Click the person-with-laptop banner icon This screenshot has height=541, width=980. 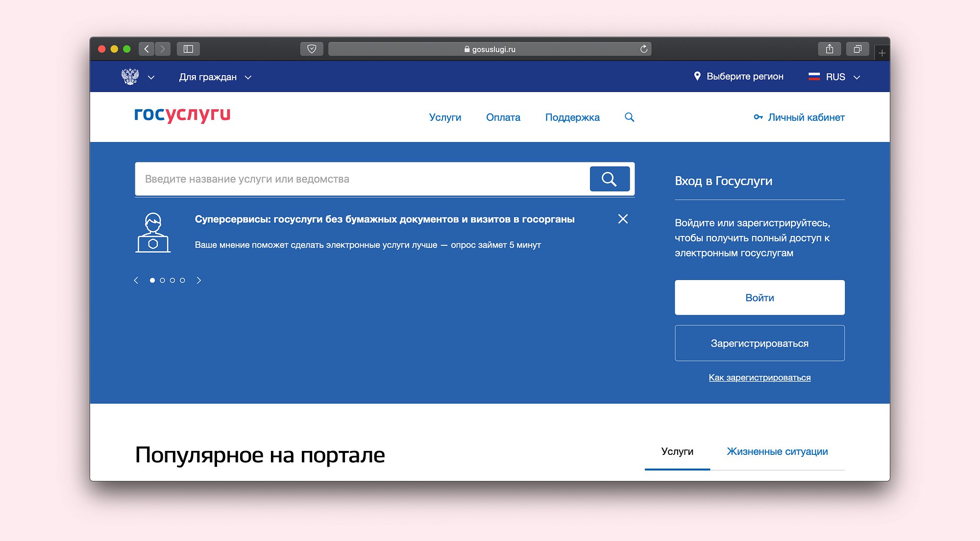(153, 233)
